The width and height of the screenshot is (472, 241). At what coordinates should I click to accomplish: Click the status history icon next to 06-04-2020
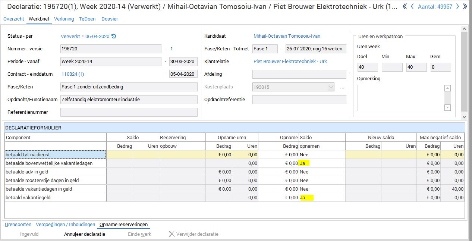click(114, 36)
